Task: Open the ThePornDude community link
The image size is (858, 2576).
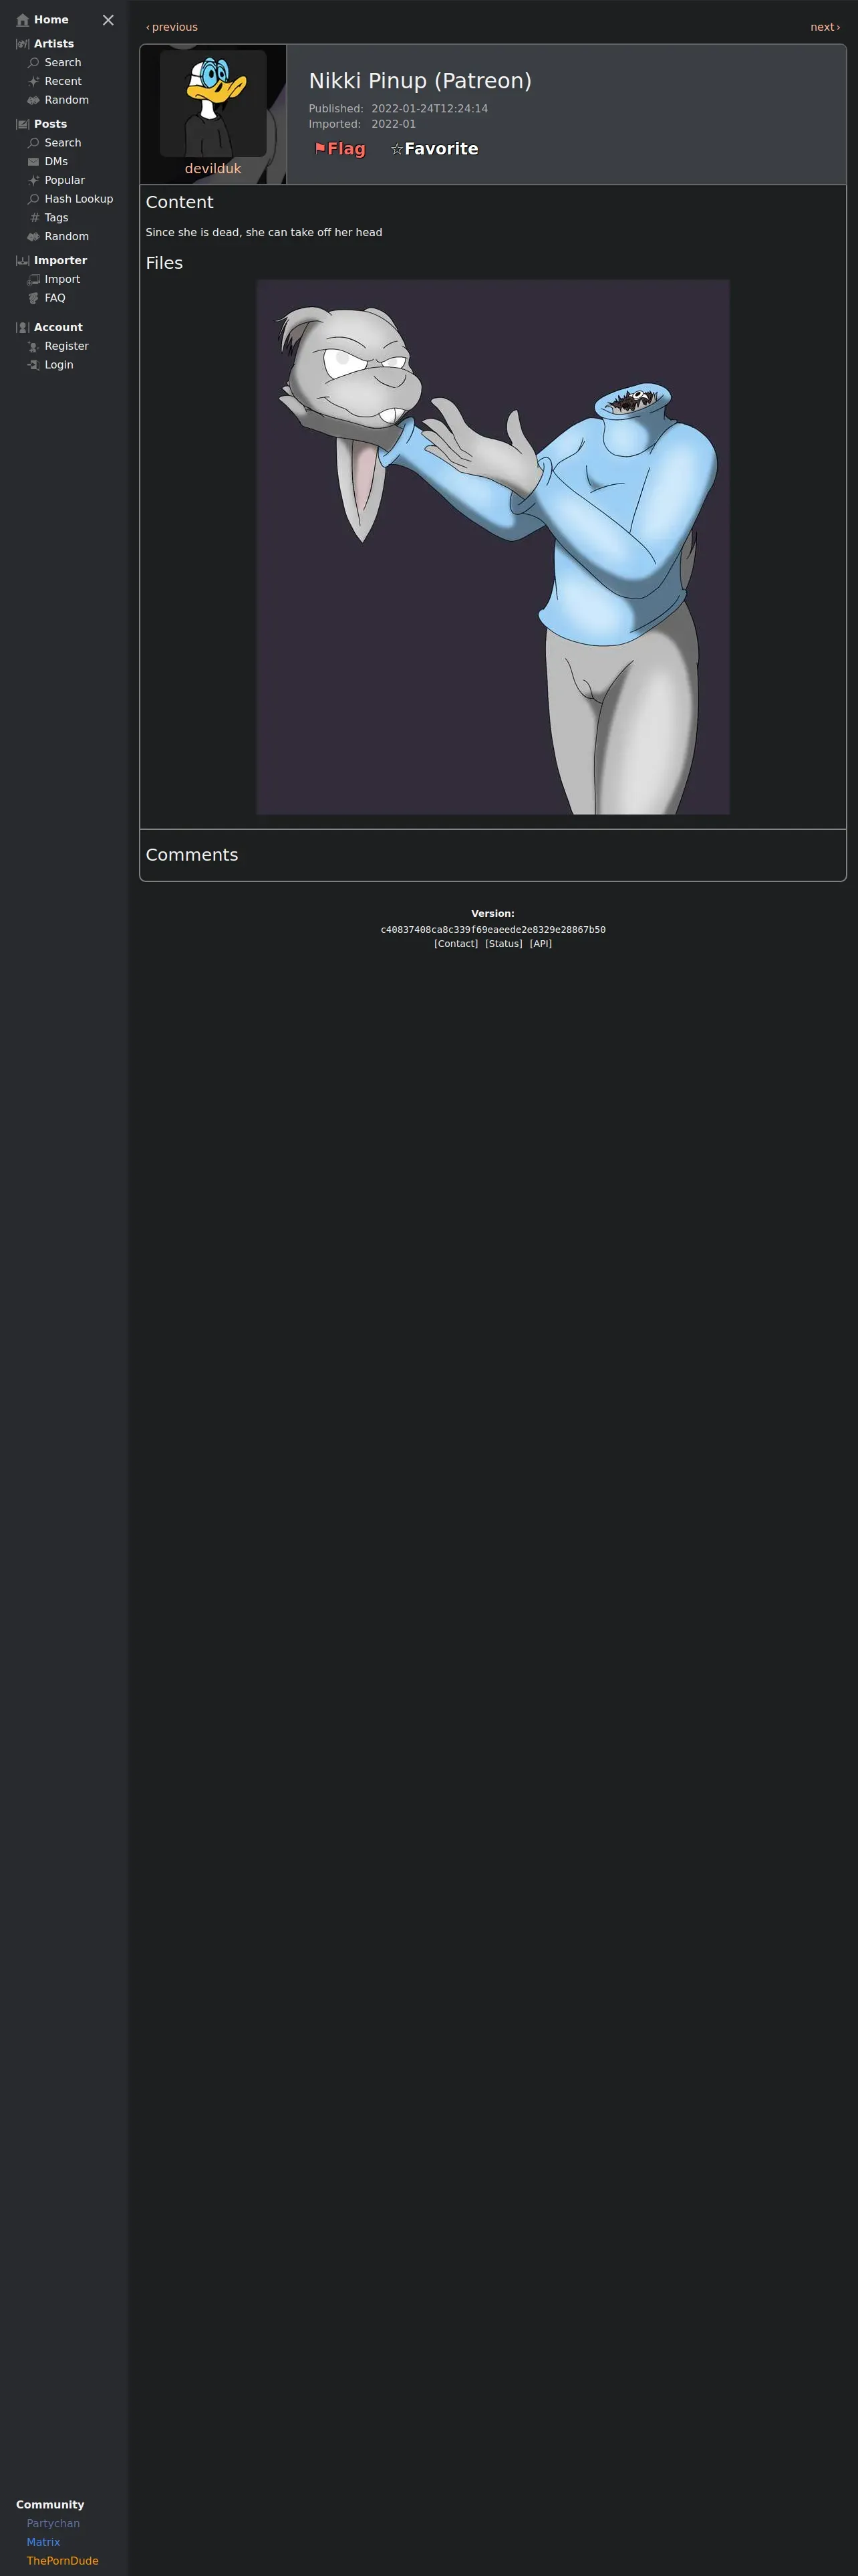Action: point(63,2561)
